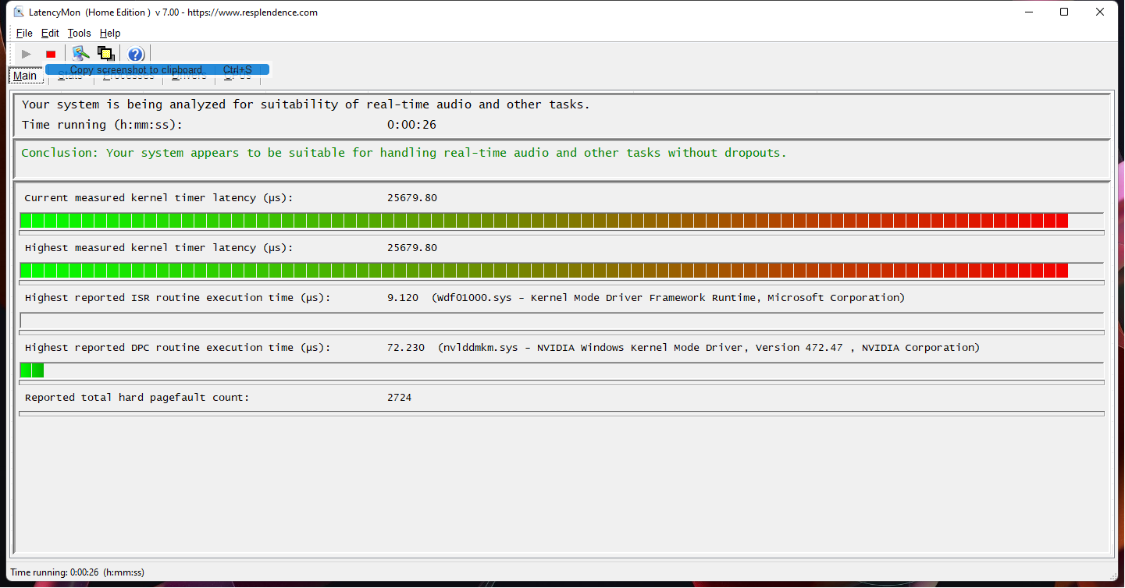Click the status bar Time running text
Viewport: 1125px width, 588px height.
pos(77,572)
